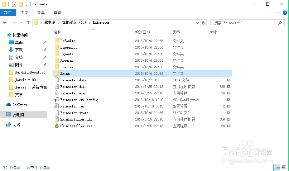Click the pin icon beside 桌面
289x171 pixels.
pos(45,42)
